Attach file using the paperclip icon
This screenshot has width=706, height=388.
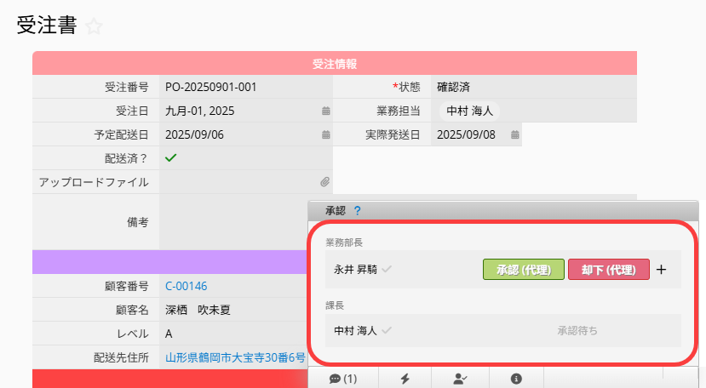click(x=325, y=182)
